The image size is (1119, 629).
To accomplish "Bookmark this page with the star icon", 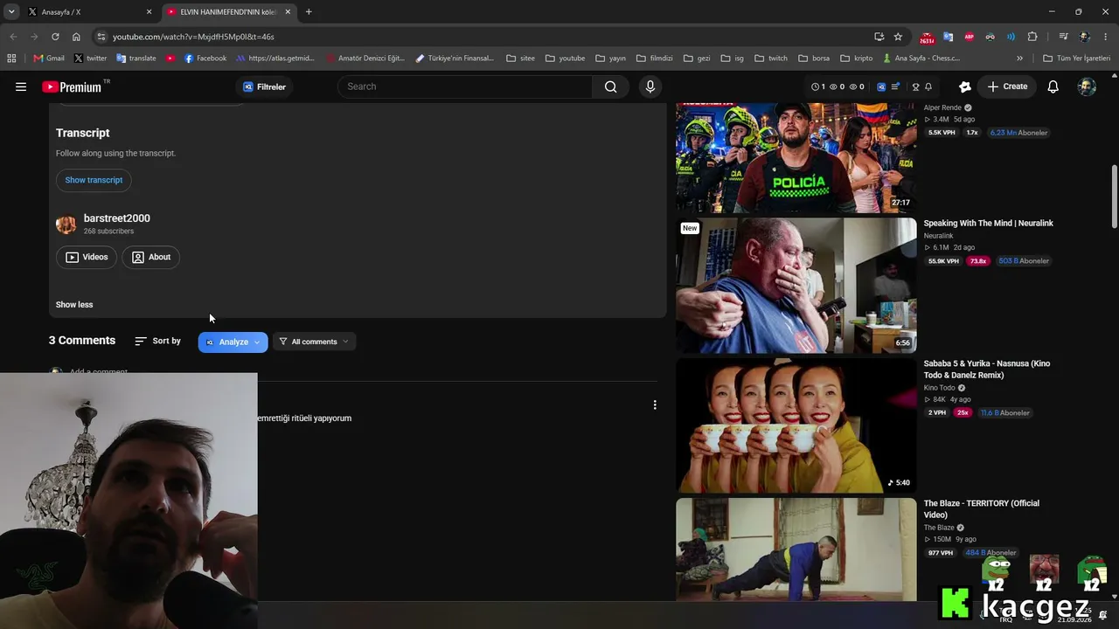I will 898,37.
